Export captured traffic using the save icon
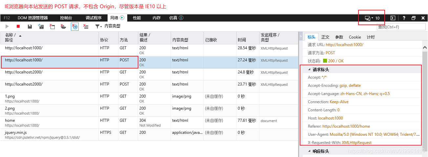The height and width of the screenshot is (157, 428). click(30, 26)
